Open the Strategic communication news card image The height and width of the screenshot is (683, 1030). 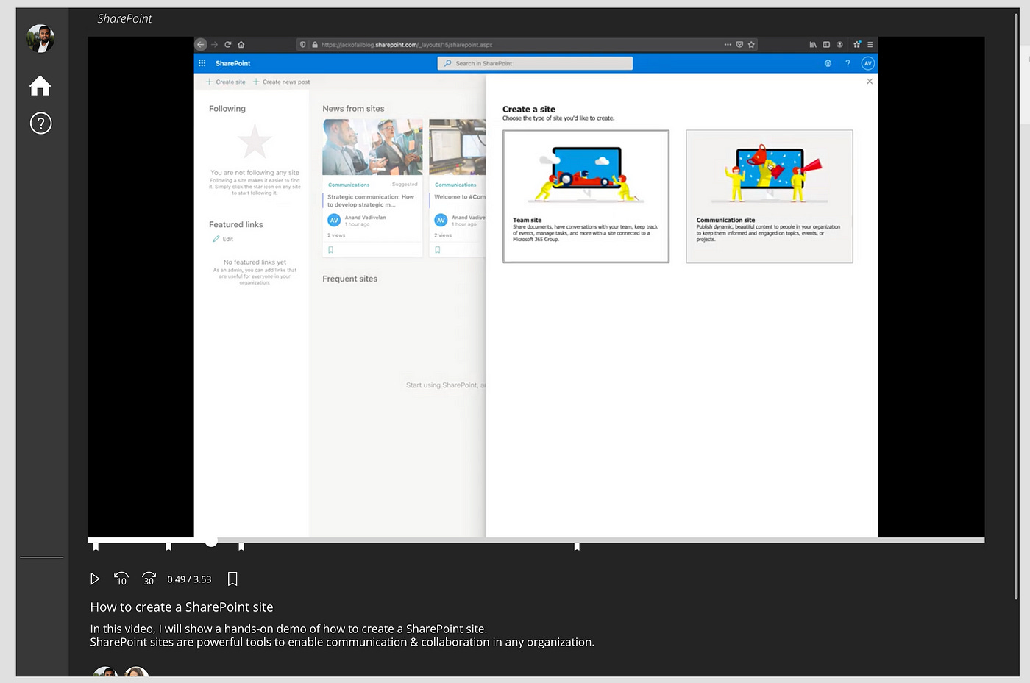tap(373, 147)
